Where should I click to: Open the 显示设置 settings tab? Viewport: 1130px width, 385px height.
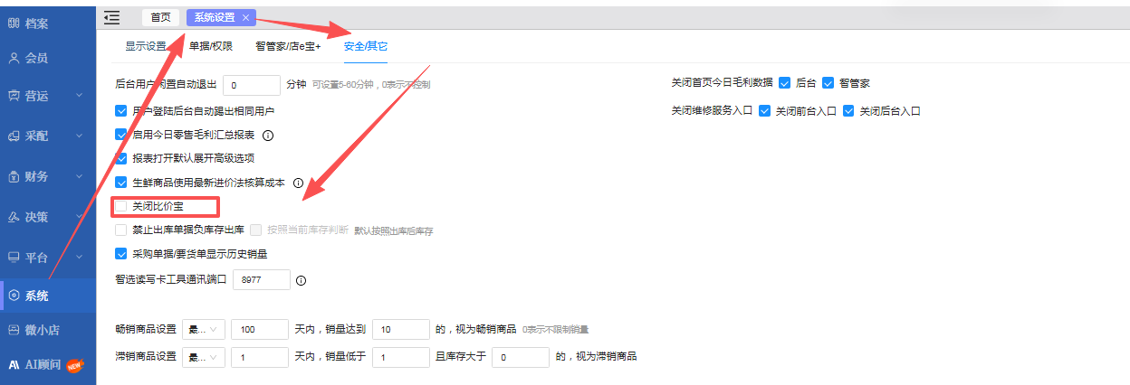pos(146,46)
